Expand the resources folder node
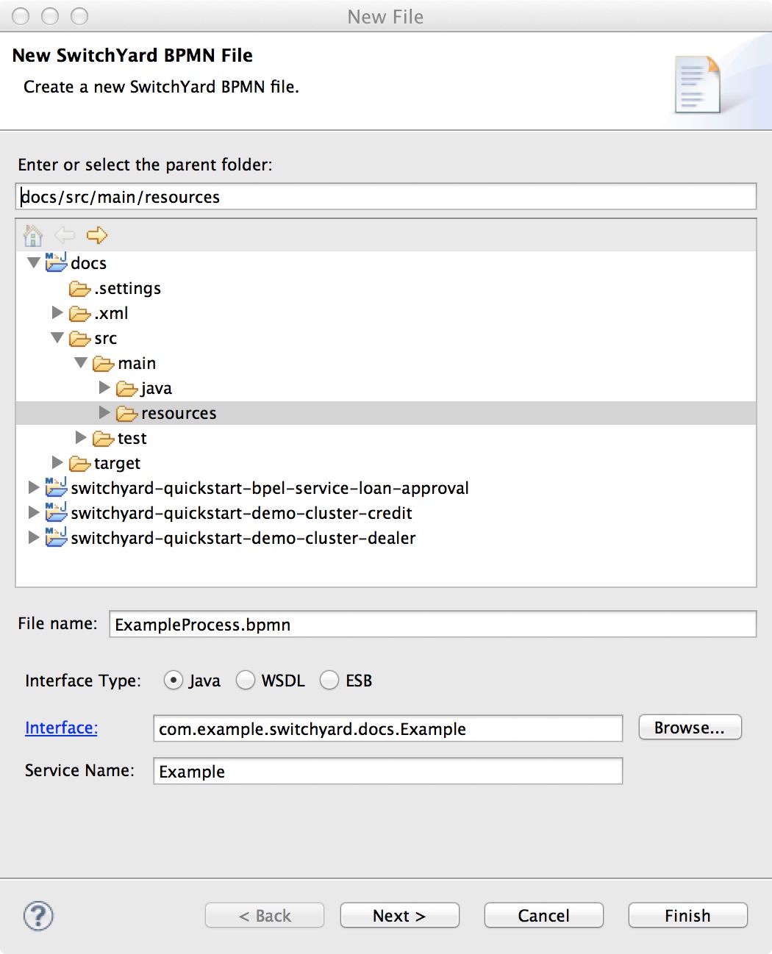This screenshot has width=772, height=954. coord(104,413)
